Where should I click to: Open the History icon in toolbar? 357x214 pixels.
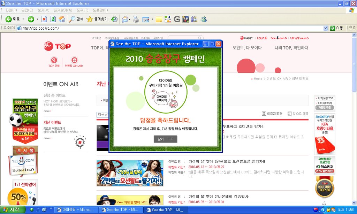click(114, 19)
